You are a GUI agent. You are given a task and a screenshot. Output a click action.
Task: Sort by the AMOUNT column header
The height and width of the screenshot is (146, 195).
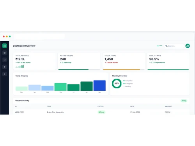168,106
